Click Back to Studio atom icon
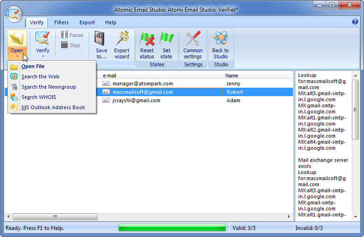The width and height of the screenshot is (364, 237). click(220, 38)
